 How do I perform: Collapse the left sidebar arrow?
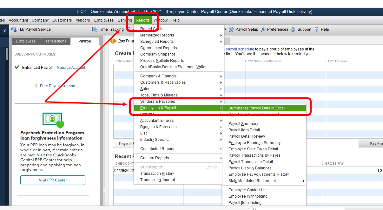tap(5, 31)
